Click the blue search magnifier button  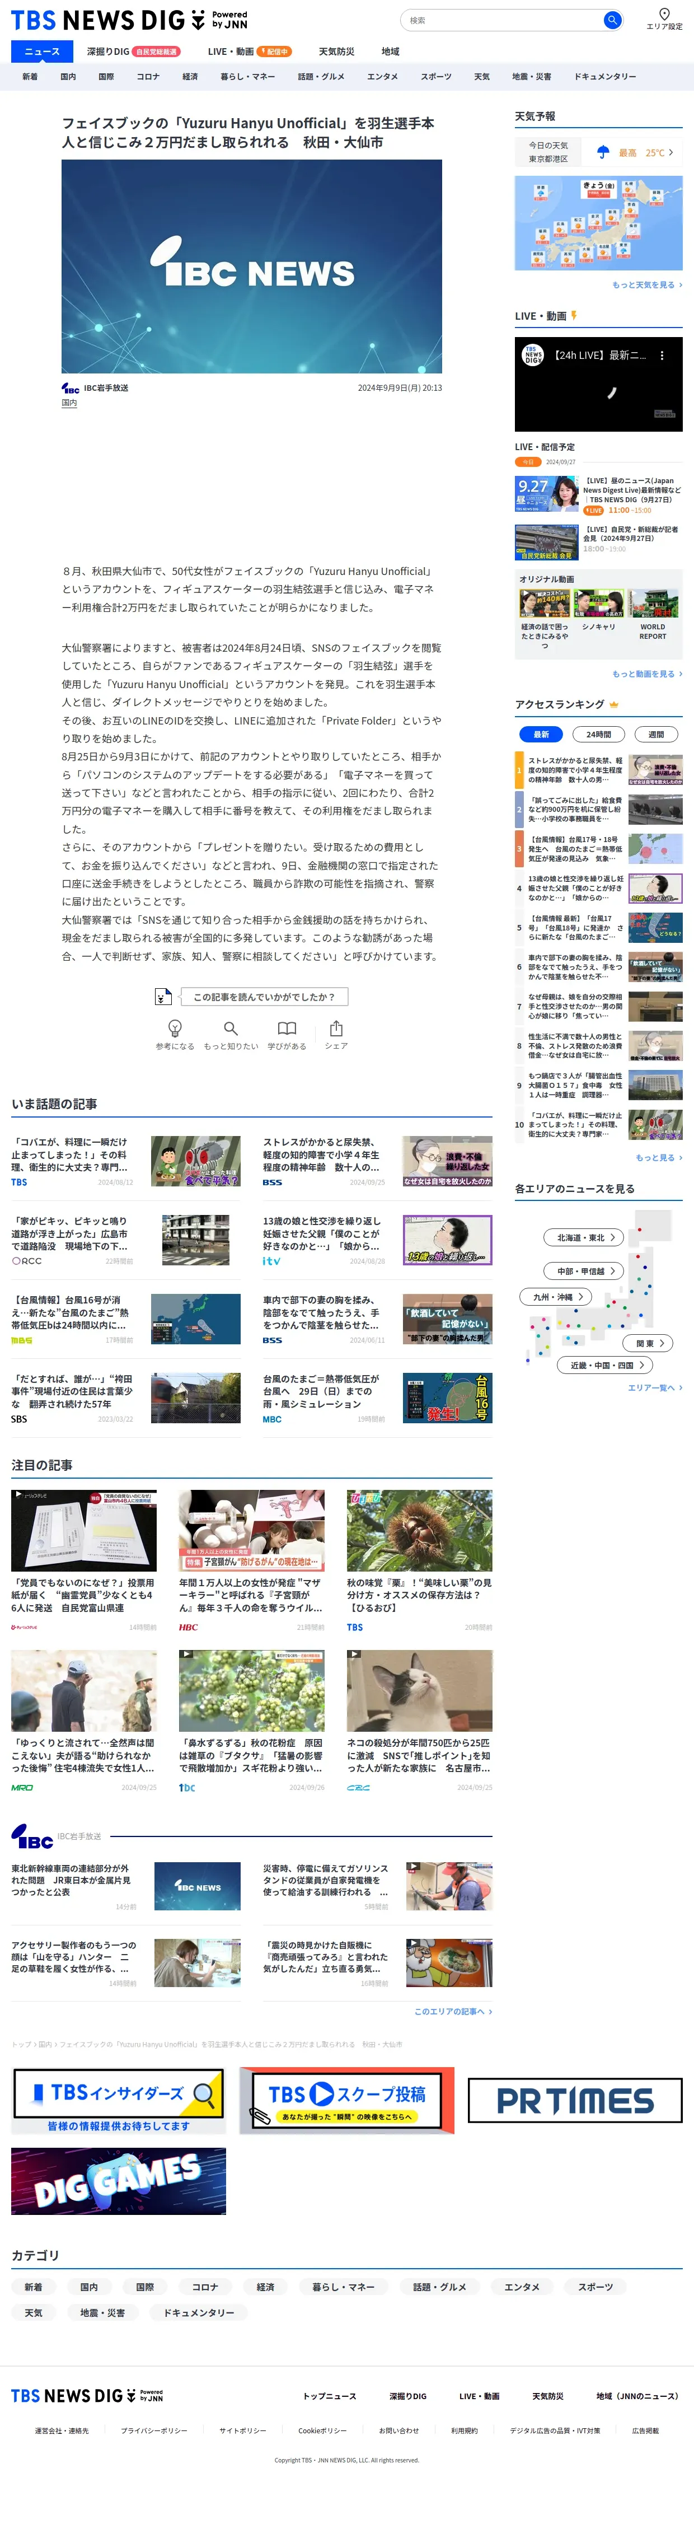coord(611,20)
